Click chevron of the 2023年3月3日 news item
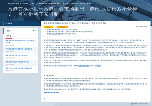This screenshot has width=152, height=106. [35, 49]
